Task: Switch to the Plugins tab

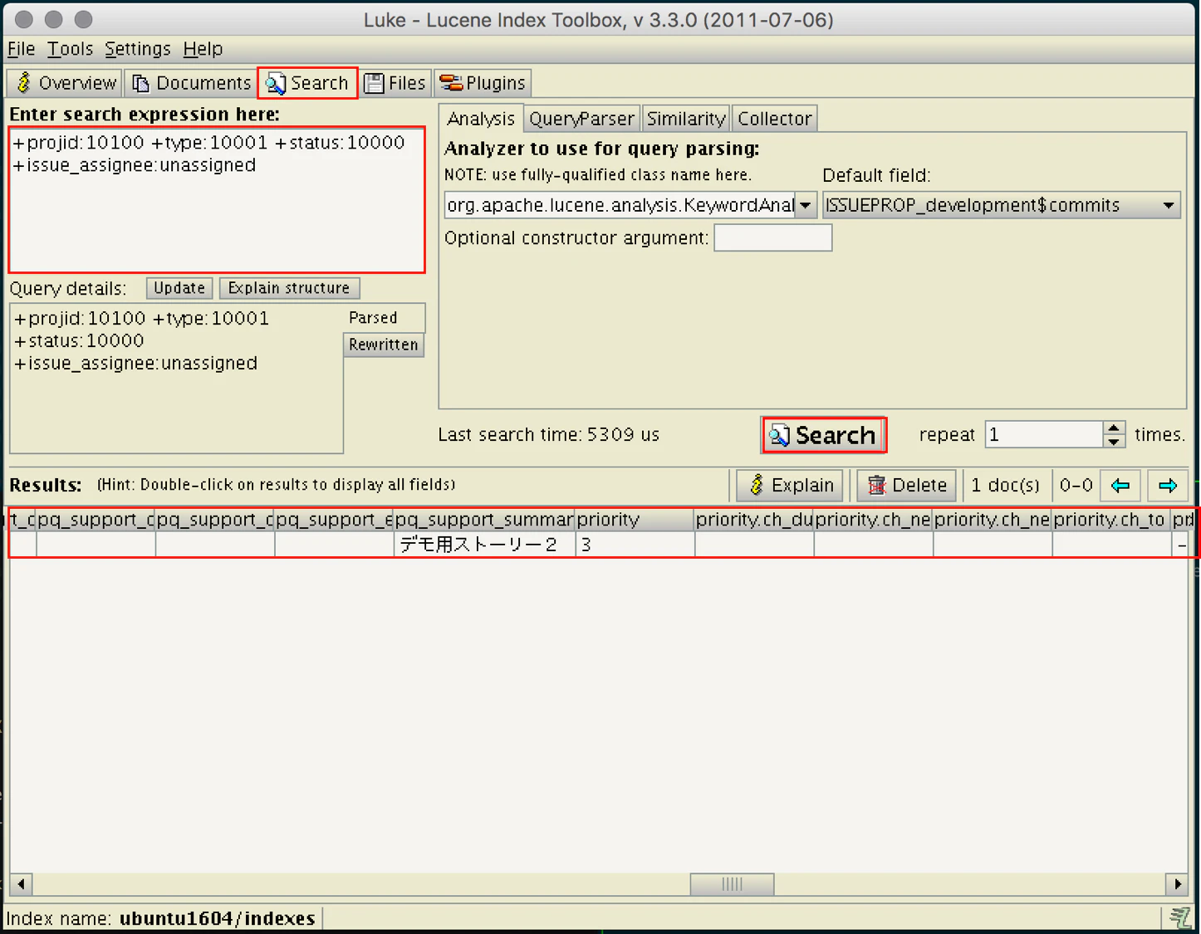Action: [x=483, y=83]
